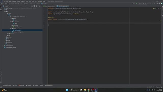Open the Refactor menu
Image resolution: width=163 pixels, height=92 pixels.
coord(23,1)
